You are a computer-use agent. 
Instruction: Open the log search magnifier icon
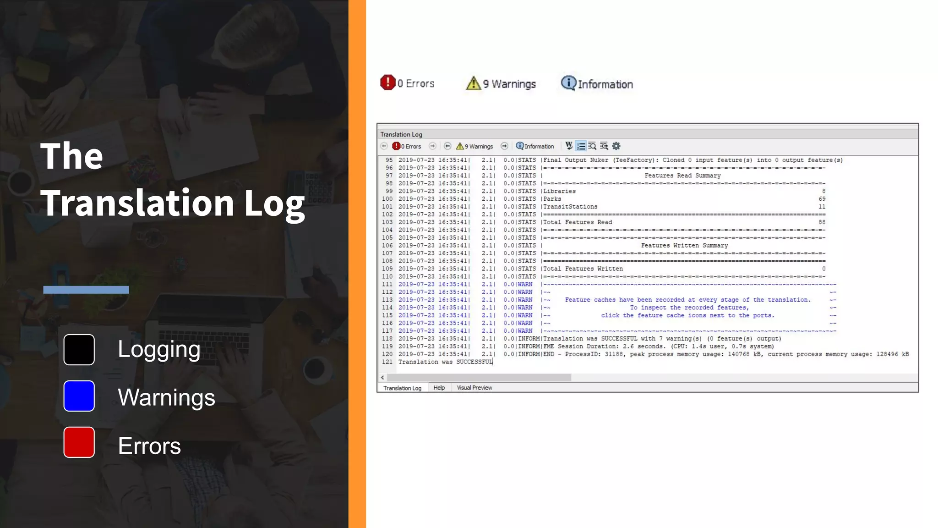(593, 146)
